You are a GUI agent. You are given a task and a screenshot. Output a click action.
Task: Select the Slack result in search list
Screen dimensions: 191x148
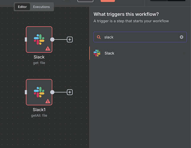pyautogui.click(x=140, y=53)
